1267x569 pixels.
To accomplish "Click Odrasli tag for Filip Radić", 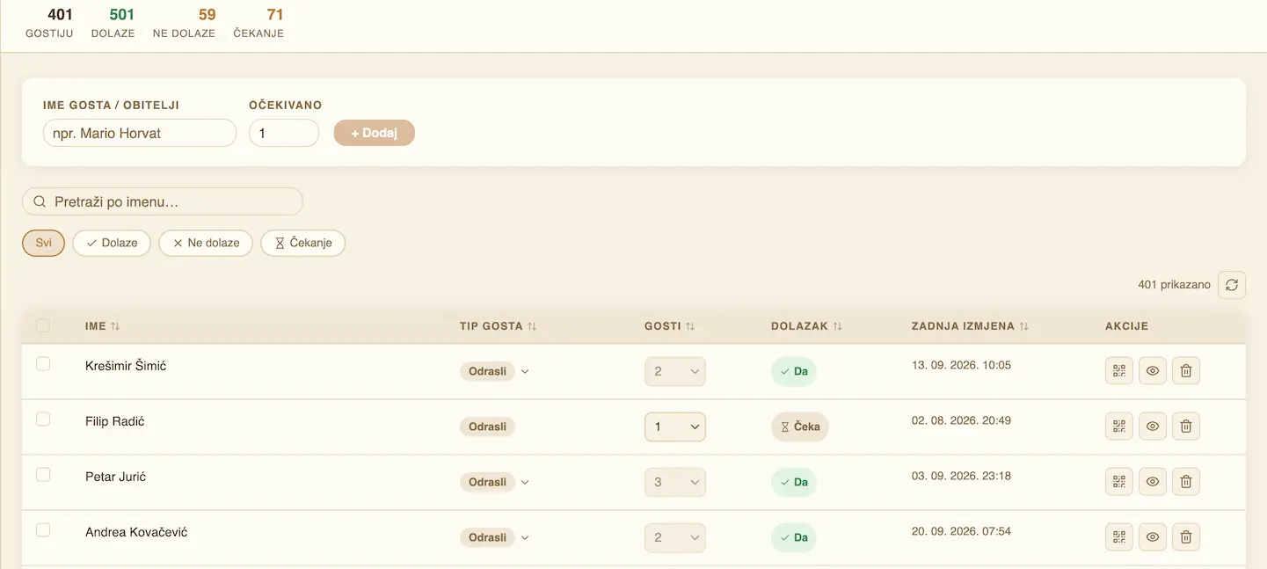I will click(x=487, y=427).
